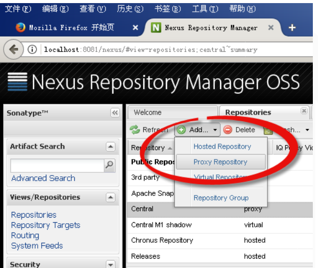Viewport: 318px width, 268px height.
Task: Click the Artifact Search text field
Action: tap(57, 165)
